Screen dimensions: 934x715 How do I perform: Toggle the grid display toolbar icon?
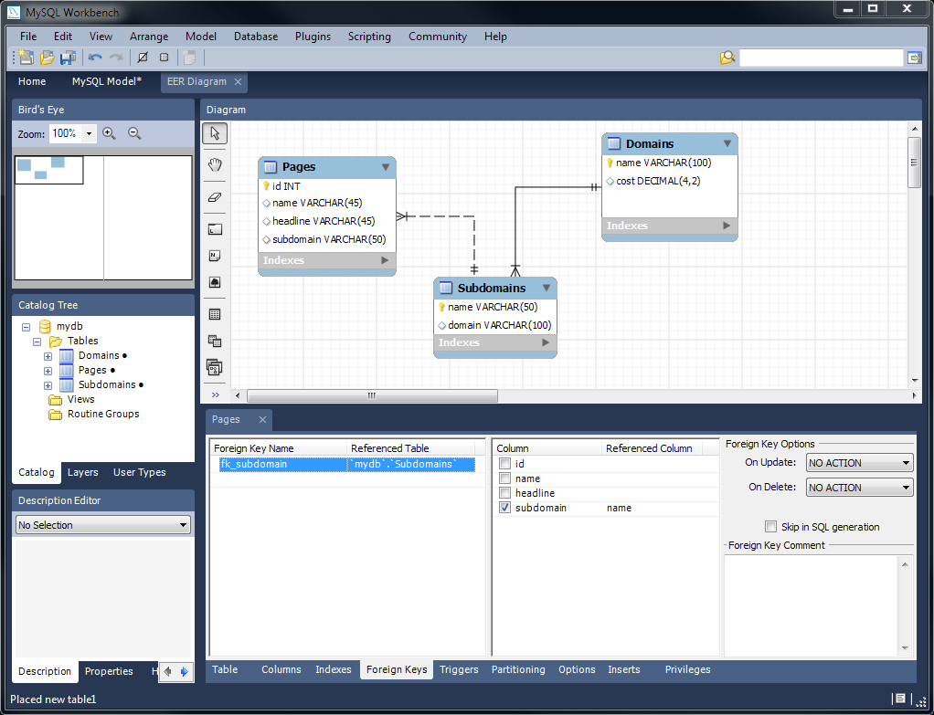(x=164, y=58)
